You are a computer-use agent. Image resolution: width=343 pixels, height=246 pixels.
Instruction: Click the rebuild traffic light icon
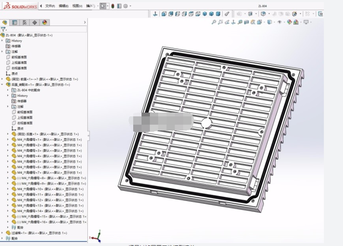pyautogui.click(x=113, y=6)
